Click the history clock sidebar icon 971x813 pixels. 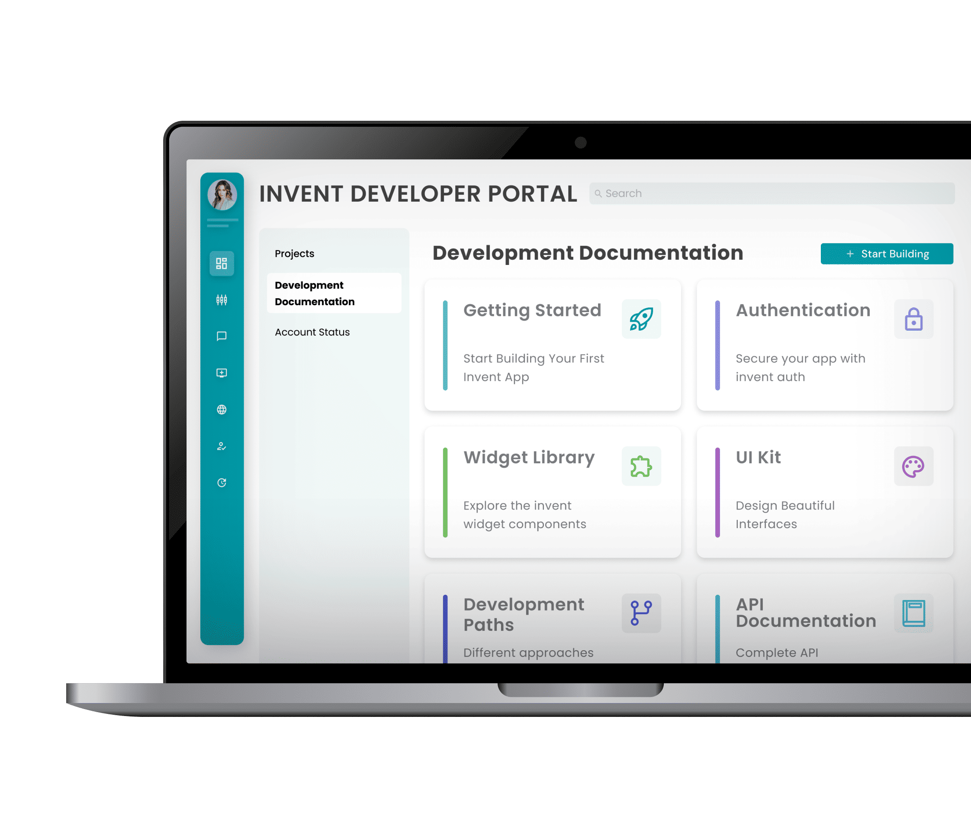click(x=222, y=483)
